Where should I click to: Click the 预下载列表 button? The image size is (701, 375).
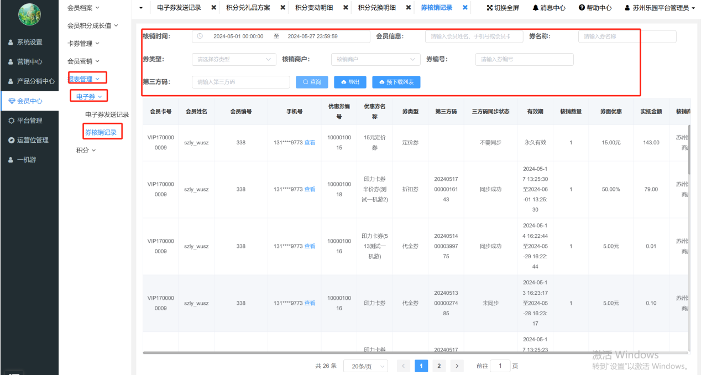click(396, 82)
